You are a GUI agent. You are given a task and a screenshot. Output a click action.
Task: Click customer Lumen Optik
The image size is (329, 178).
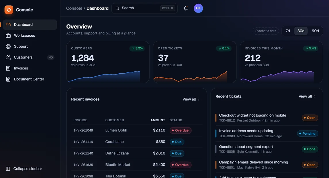116,130
